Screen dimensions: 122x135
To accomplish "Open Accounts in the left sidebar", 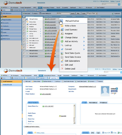I will tap(11, 23).
